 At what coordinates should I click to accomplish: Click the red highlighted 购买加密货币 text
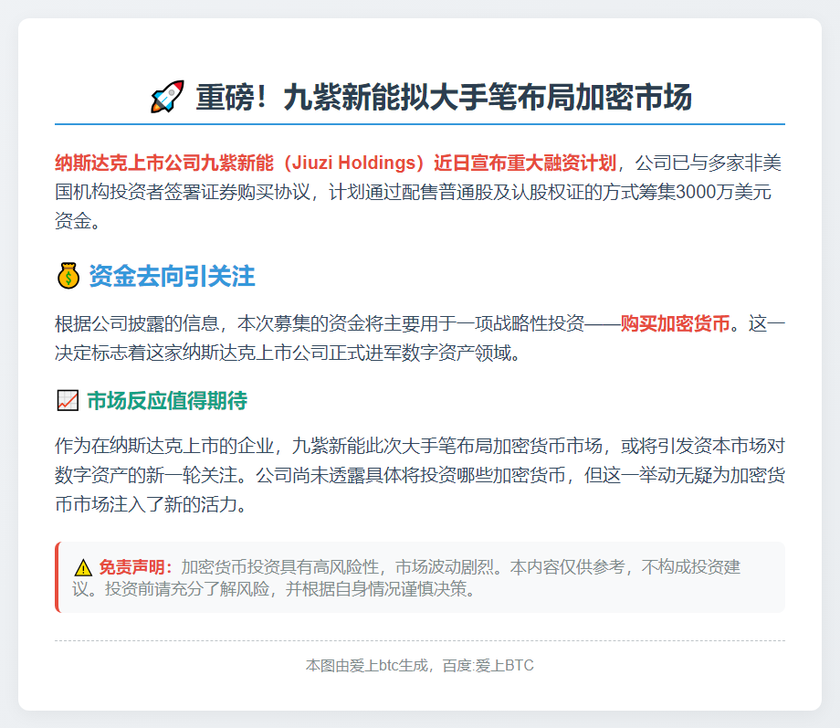(676, 323)
